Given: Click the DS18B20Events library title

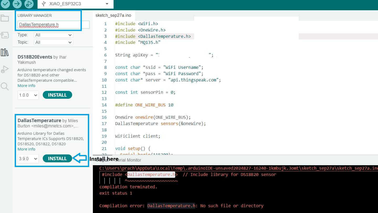Looking at the screenshot, I should [35, 57].
